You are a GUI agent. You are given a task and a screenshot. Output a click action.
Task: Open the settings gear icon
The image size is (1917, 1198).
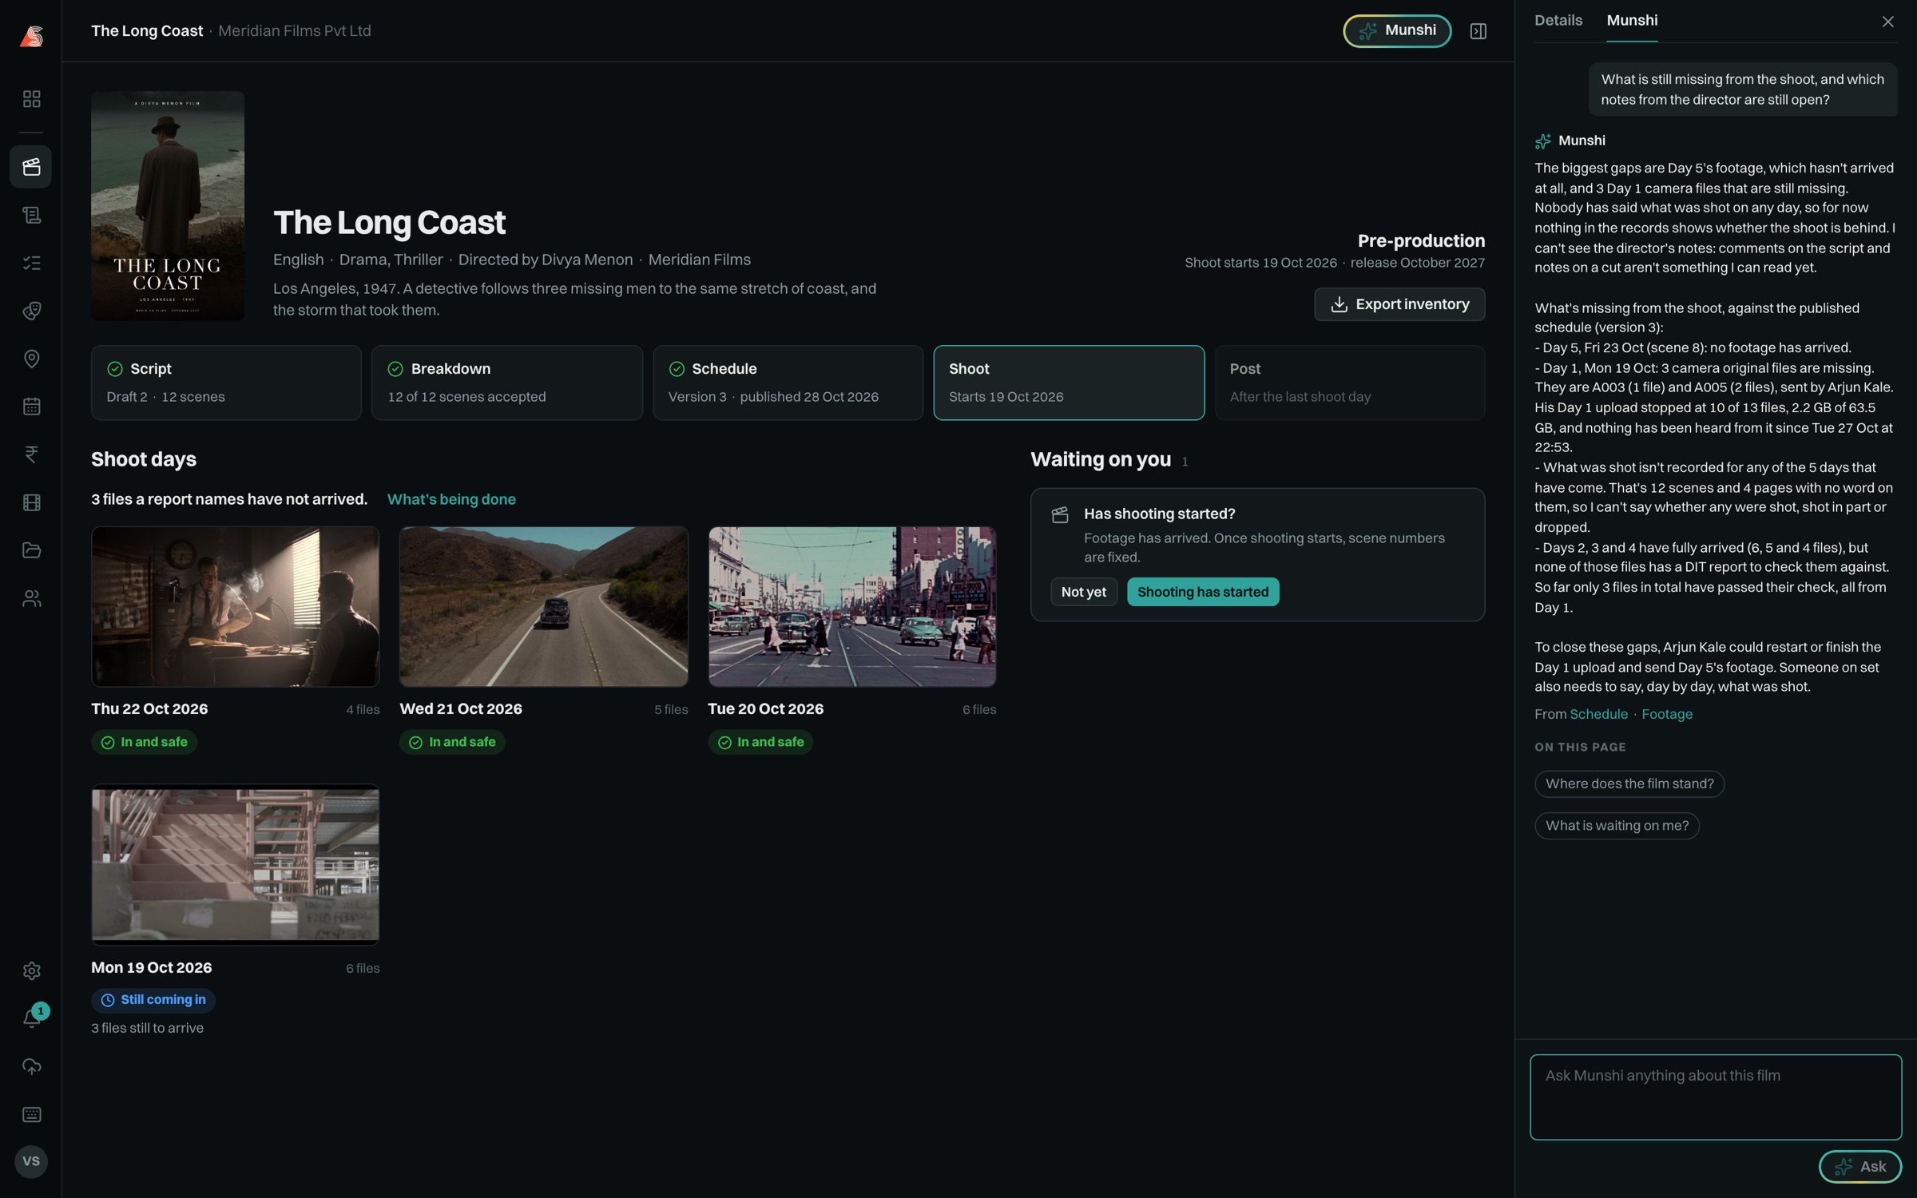(31, 970)
